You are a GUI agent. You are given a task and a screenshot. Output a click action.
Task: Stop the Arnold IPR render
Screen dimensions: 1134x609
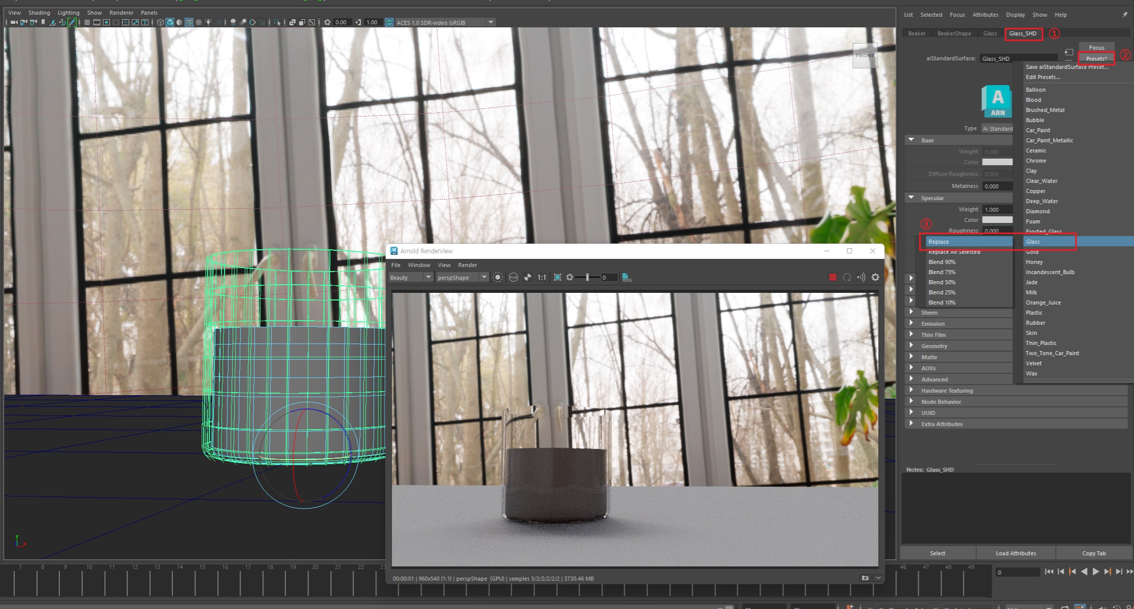[832, 277]
